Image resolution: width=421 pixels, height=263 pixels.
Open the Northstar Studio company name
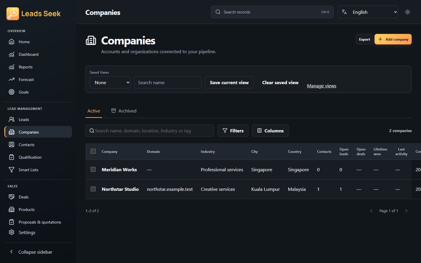point(120,189)
